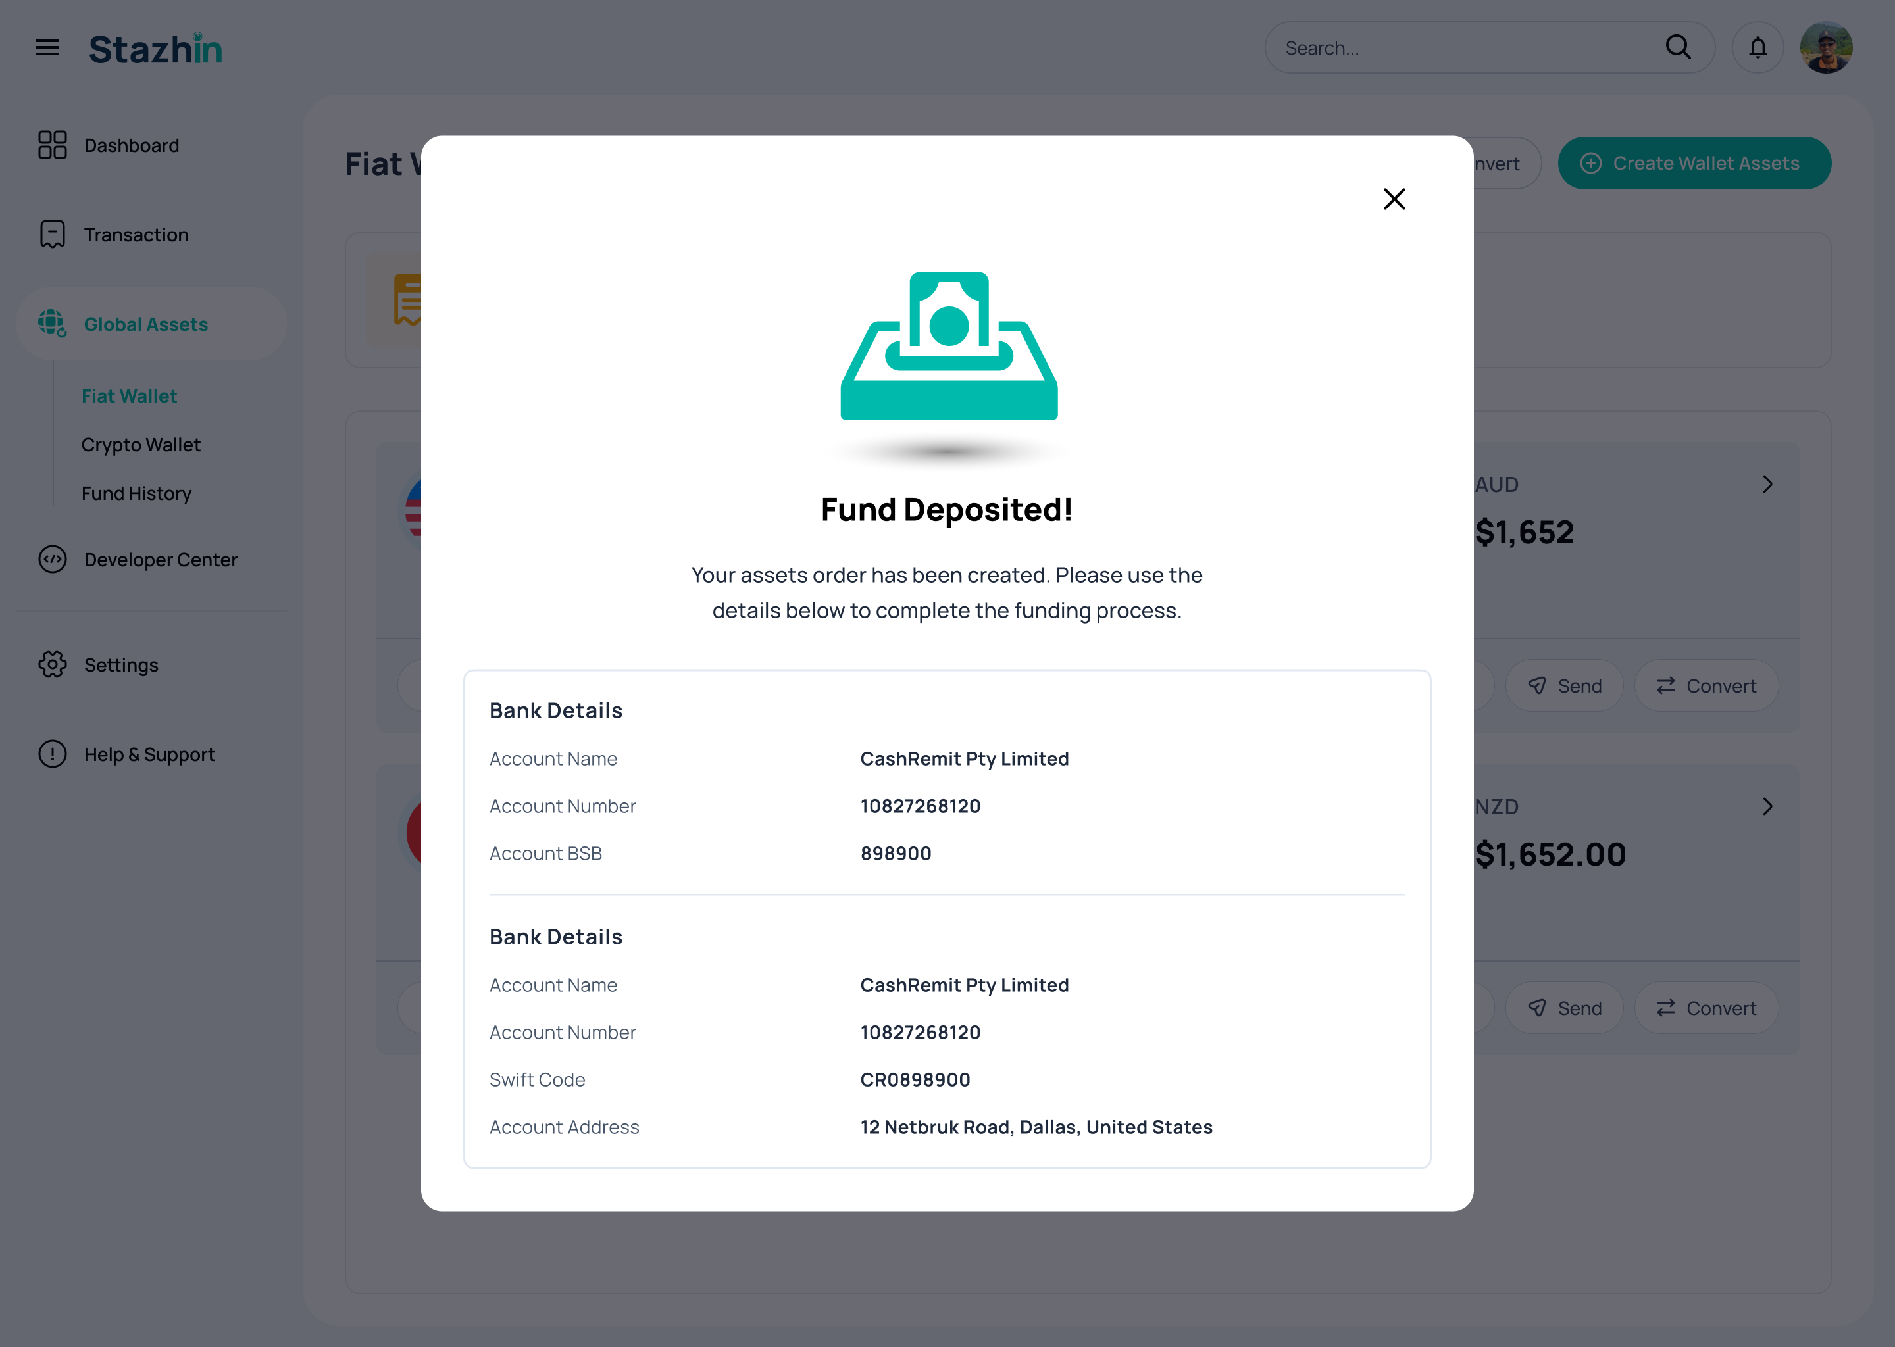Click Convert in the AUD card
Viewport: 1895px width, 1347px height.
1706,686
